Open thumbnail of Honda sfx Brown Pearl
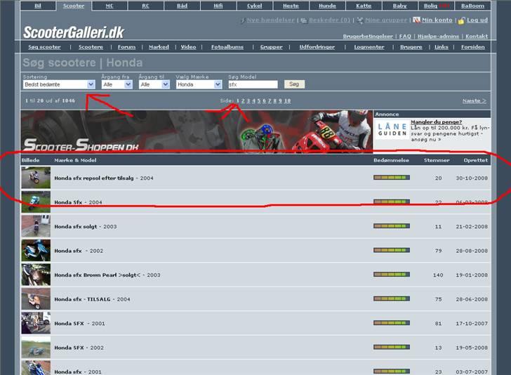This screenshot has height=375, width=511. tap(35, 275)
